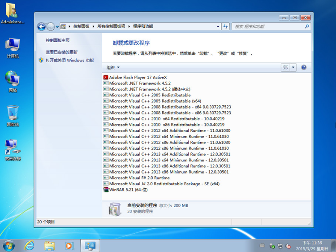Maximize the 程序和功能 window
Viewport: 336px width, 252px height.
pyautogui.click(x=295, y=17)
